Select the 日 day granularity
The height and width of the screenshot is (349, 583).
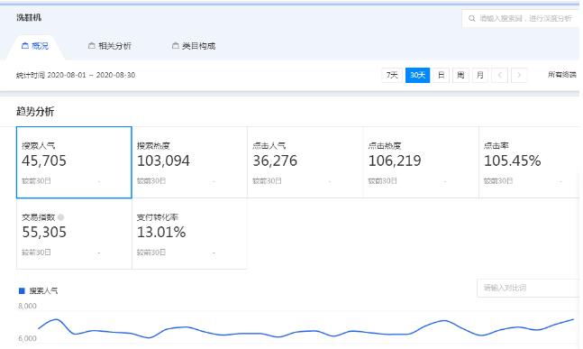pos(441,75)
